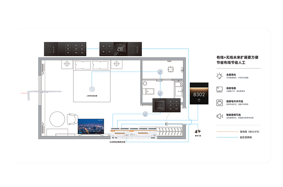Click the round table in the bedroom
The image size is (283, 187).
pyautogui.click(x=57, y=119)
